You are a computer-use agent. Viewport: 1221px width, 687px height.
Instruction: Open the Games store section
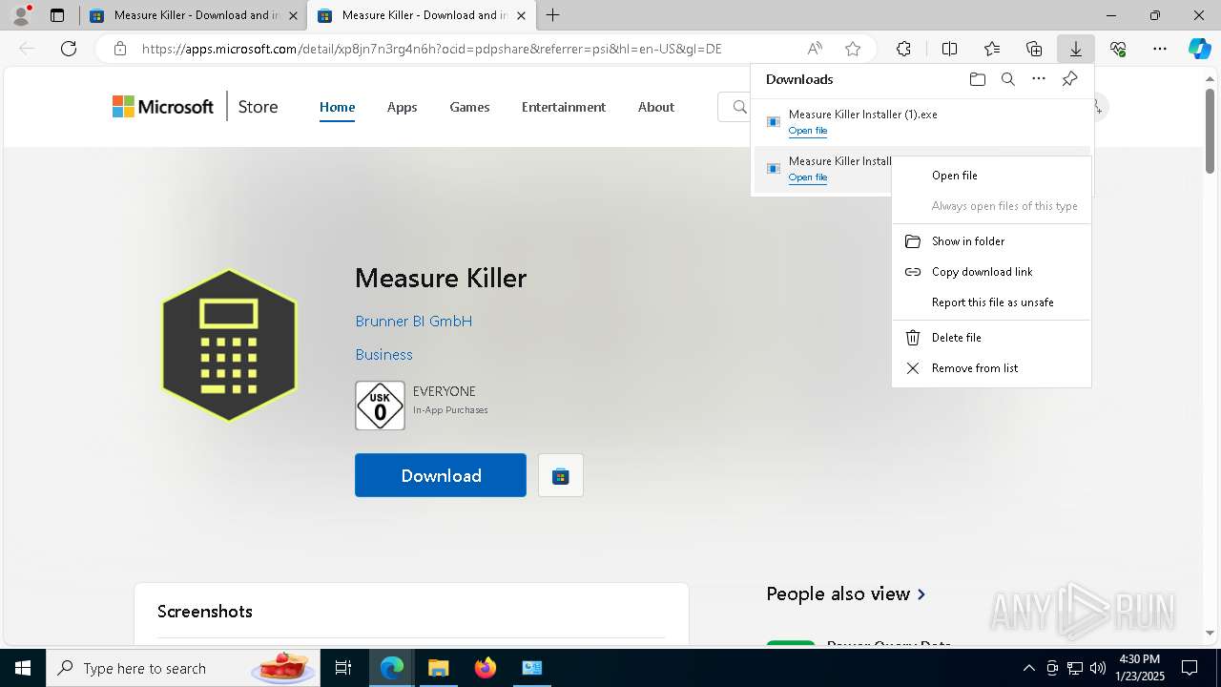coord(469,107)
